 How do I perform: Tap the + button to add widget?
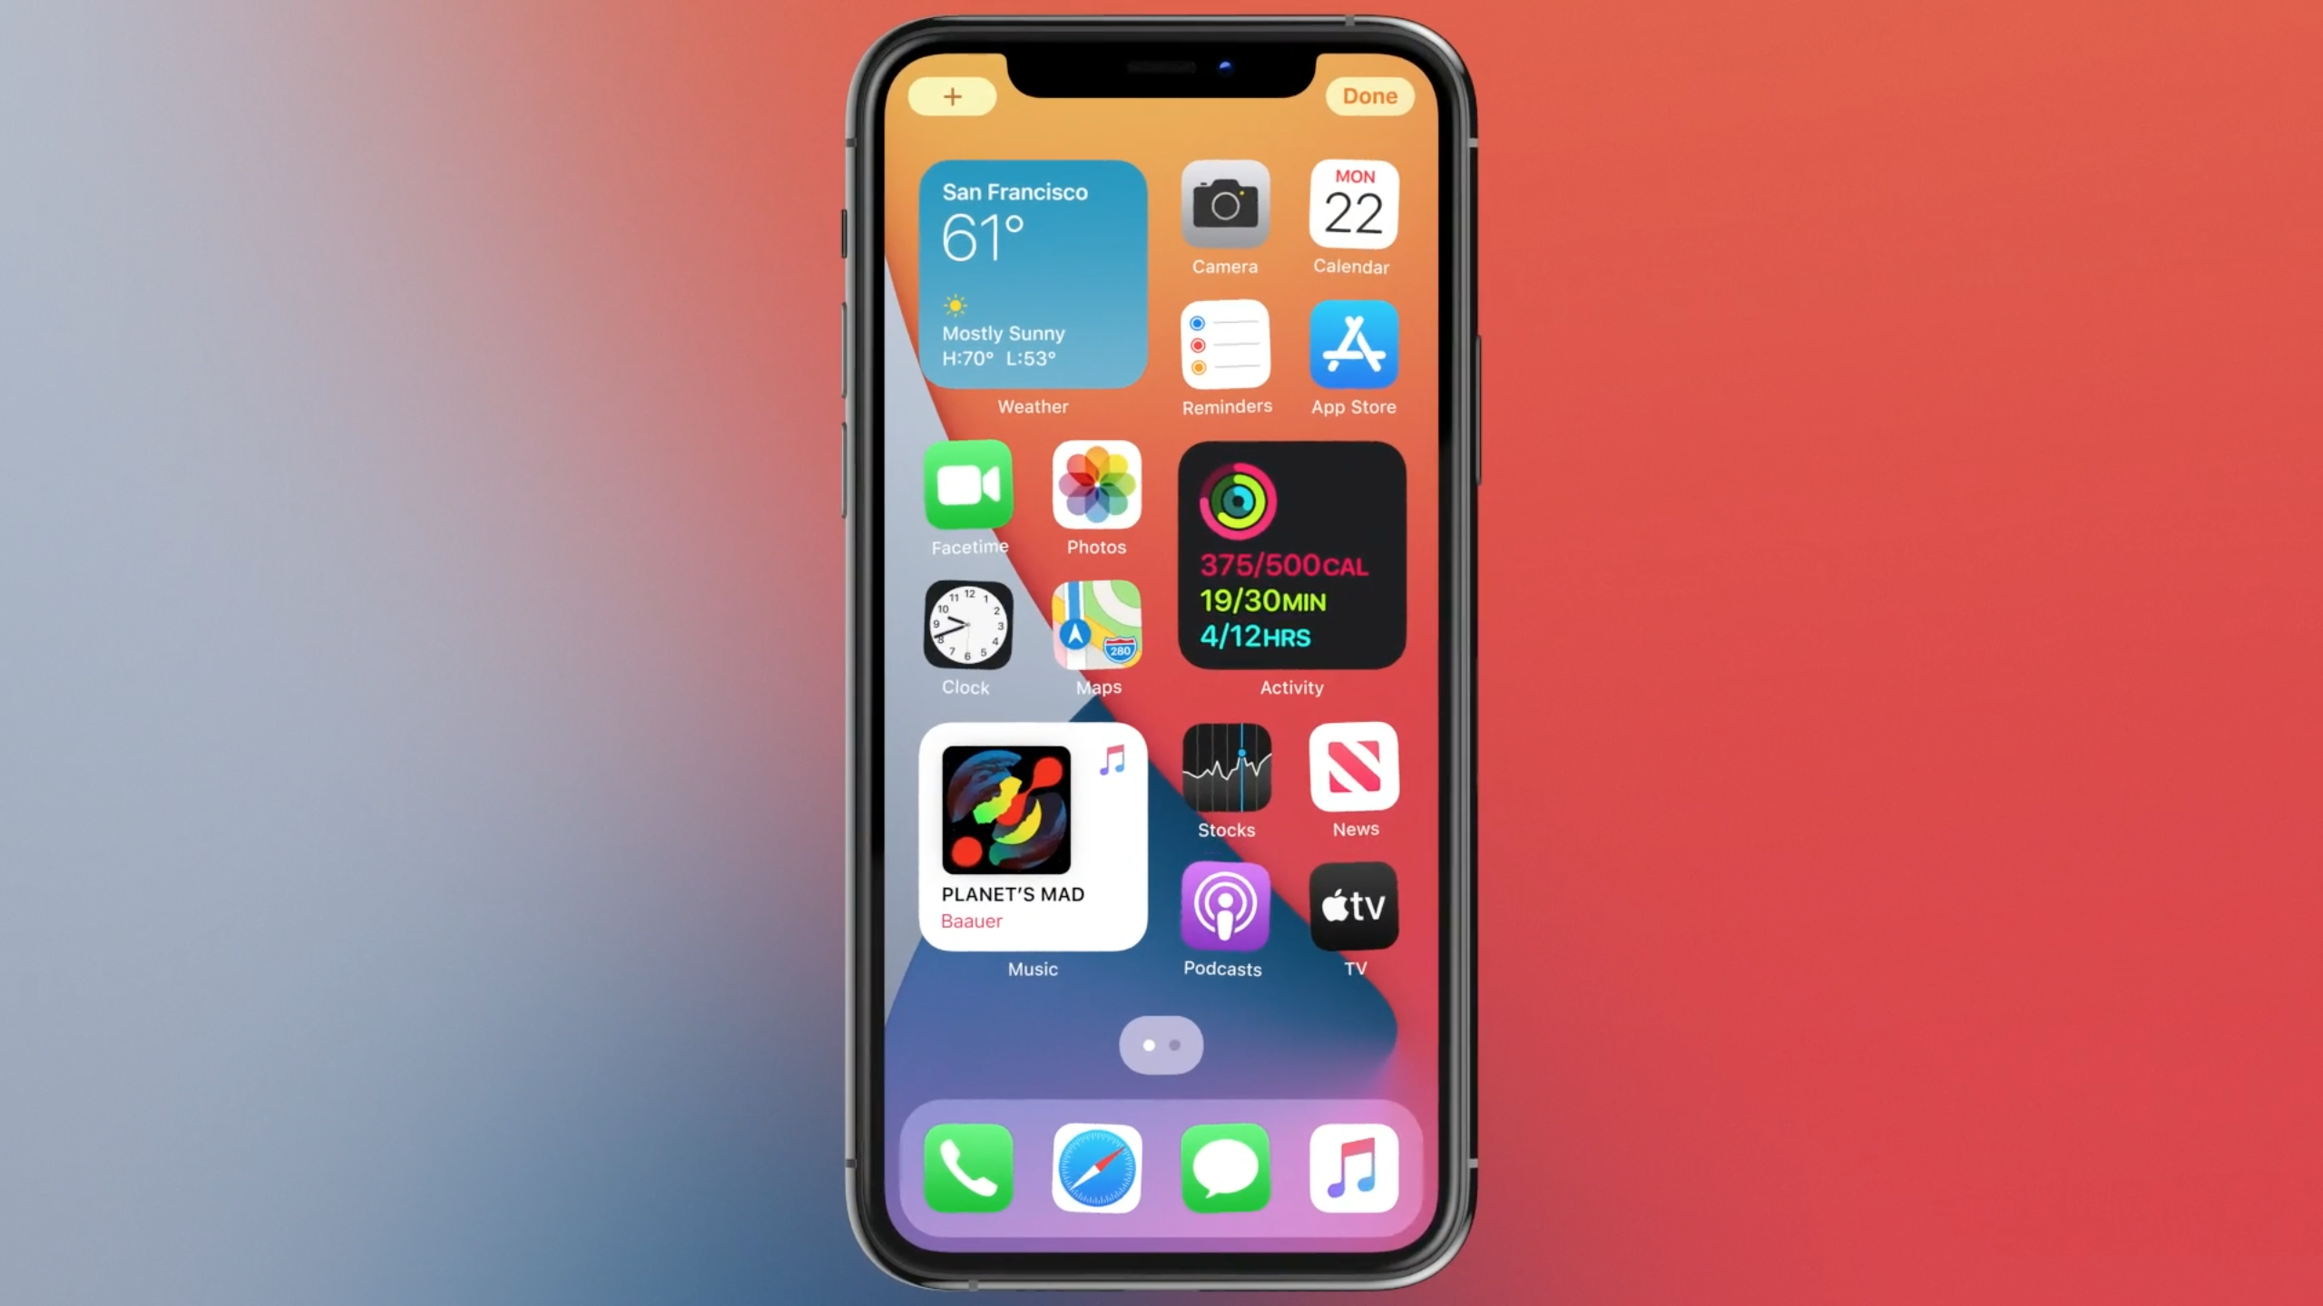pos(953,94)
